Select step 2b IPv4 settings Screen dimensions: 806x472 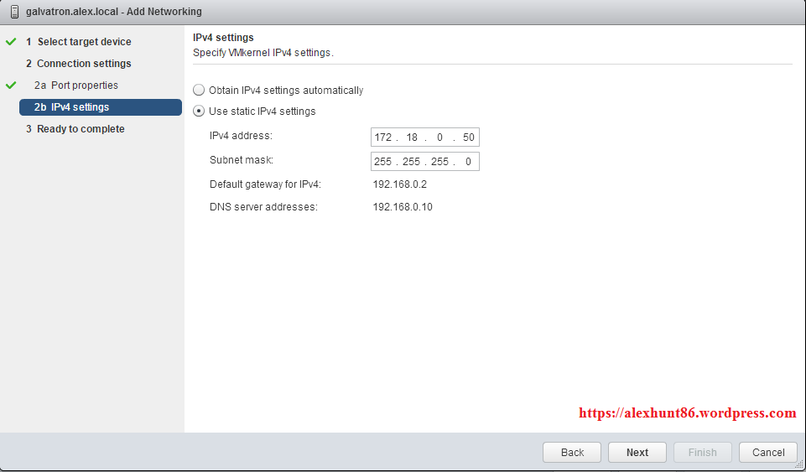point(101,107)
